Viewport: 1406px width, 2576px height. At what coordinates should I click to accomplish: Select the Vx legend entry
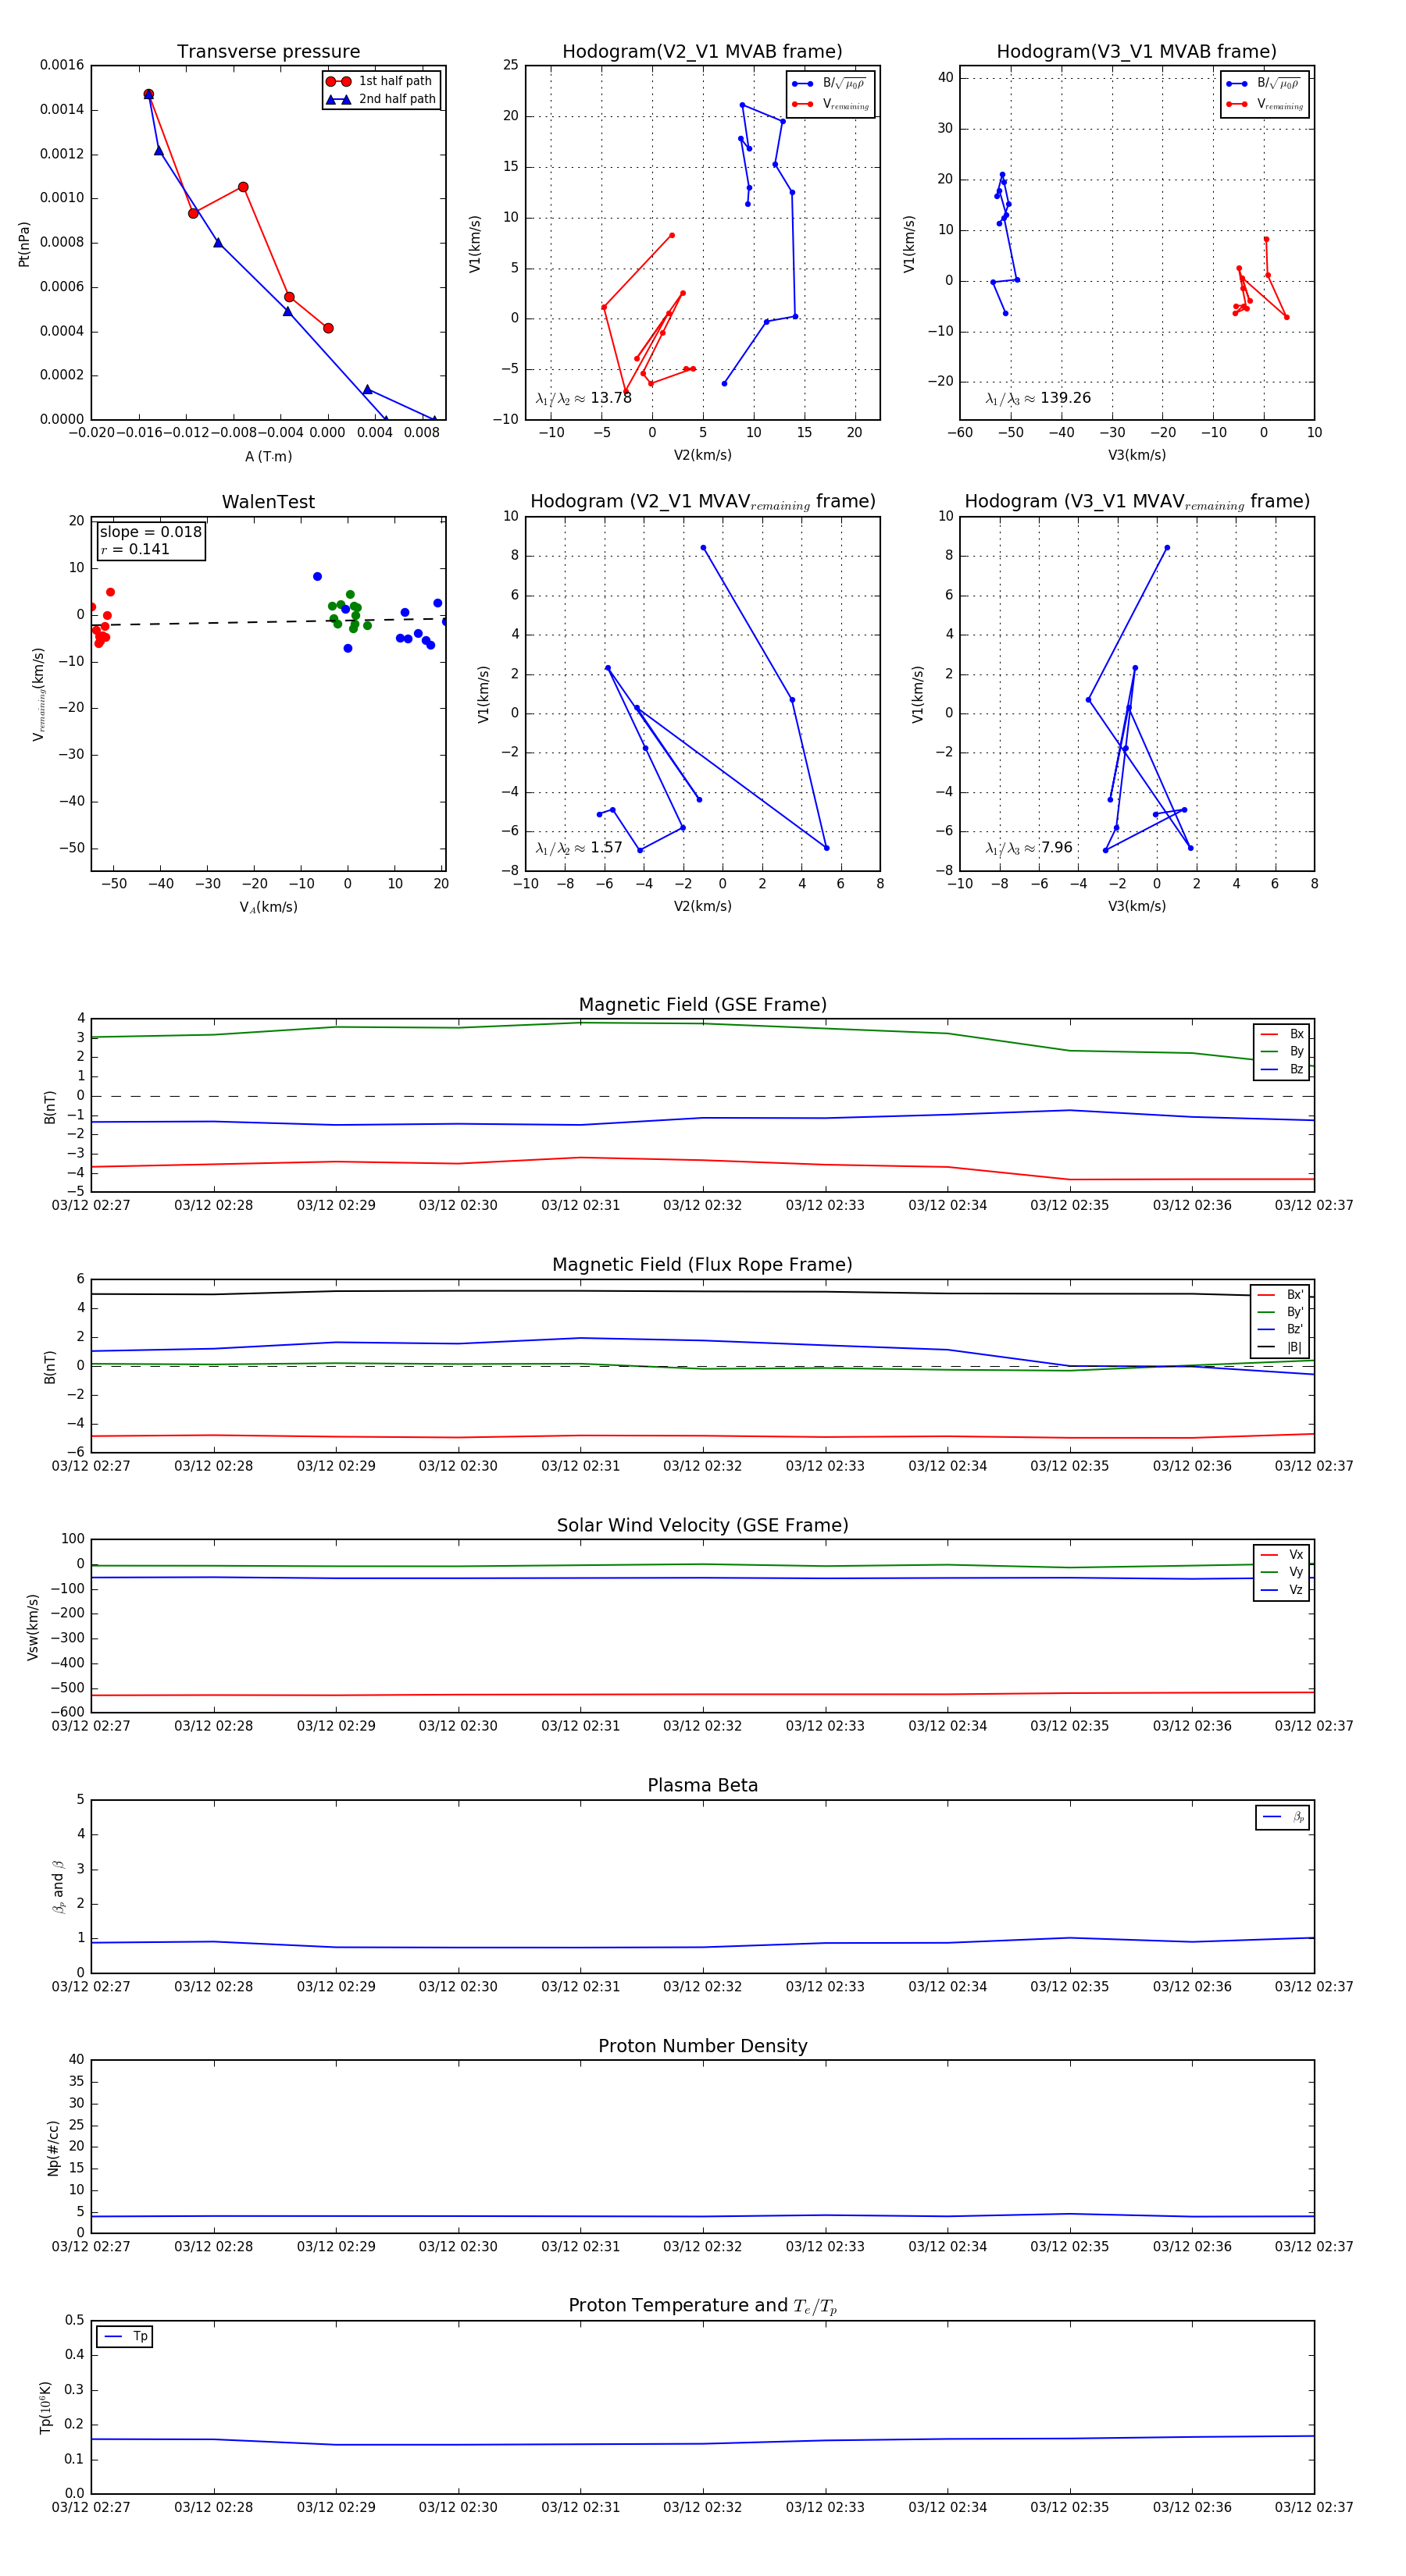1282,1555
